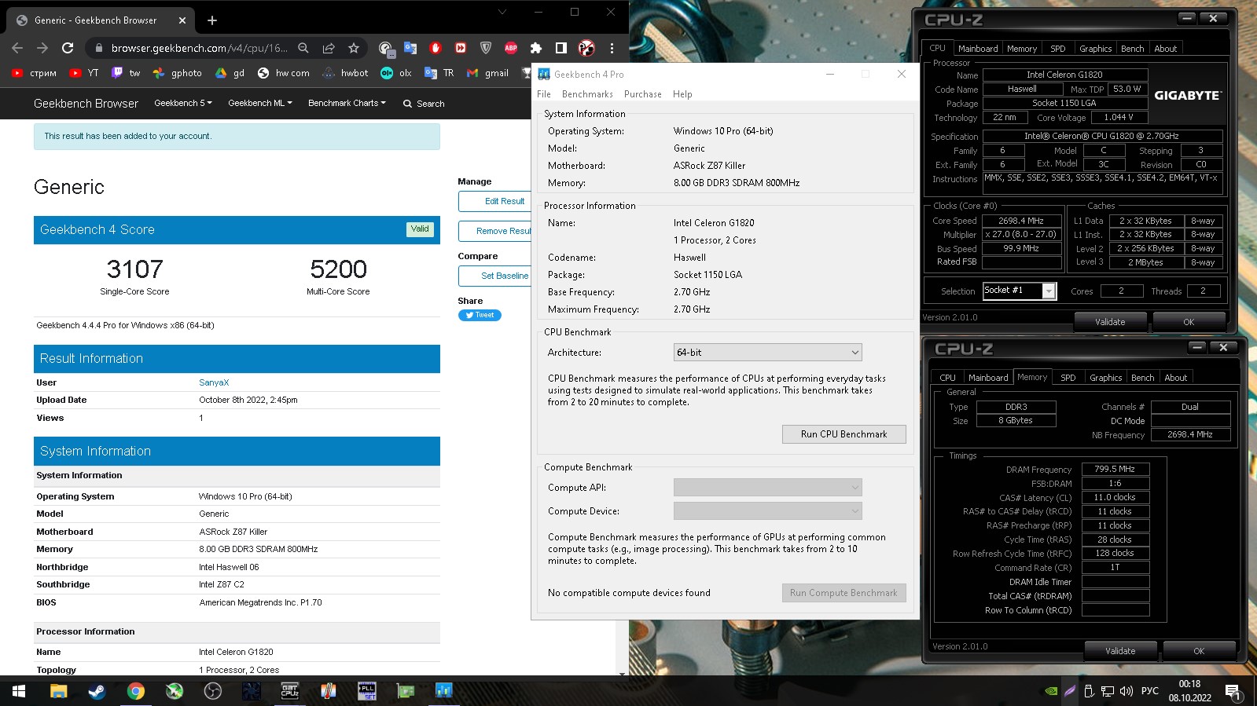Viewport: 1257px width, 706px height.
Task: Open Search in Geekbench Browser navbar
Action: click(x=424, y=104)
